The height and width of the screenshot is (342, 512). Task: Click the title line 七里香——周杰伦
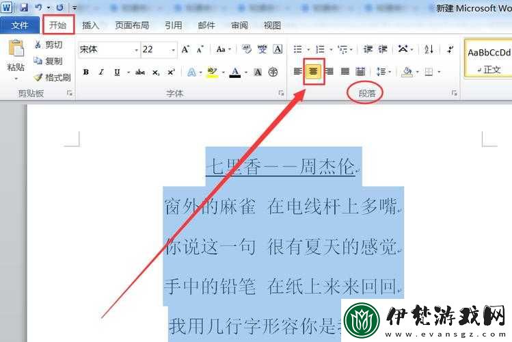281,168
